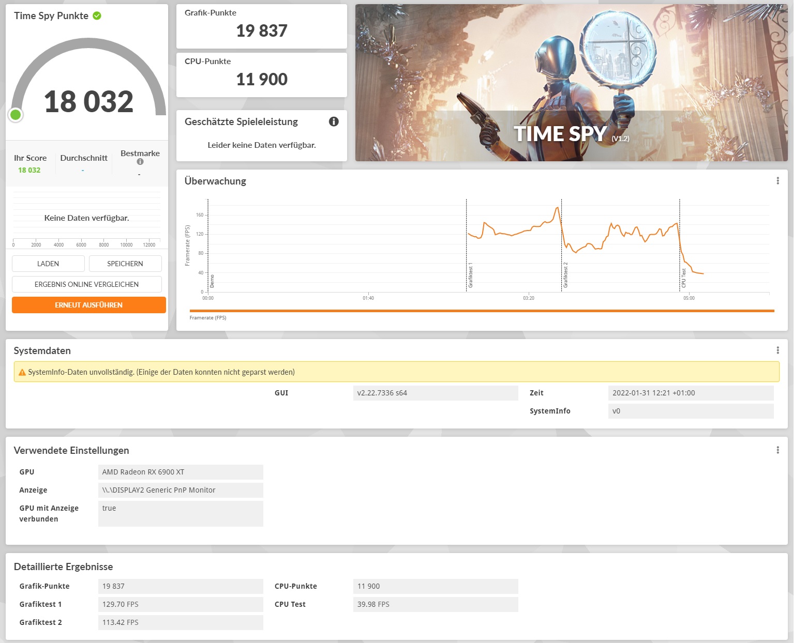Click the Grafiktest 2 marker in the chart
Image resolution: width=807 pixels, height=643 pixels.
(565, 275)
